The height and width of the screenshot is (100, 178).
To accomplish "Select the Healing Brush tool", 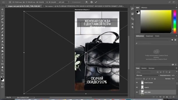I will coord(3,29).
